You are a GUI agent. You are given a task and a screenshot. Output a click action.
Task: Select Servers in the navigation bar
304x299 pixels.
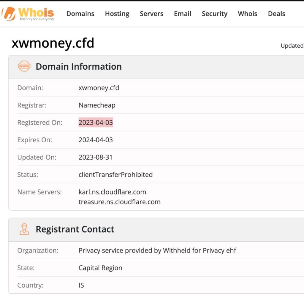click(151, 14)
